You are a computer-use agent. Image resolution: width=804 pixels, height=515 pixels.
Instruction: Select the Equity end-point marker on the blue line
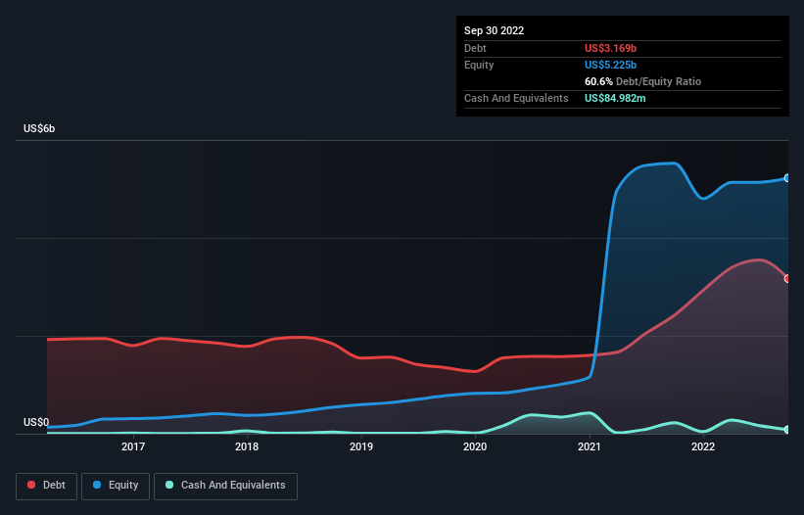click(787, 178)
